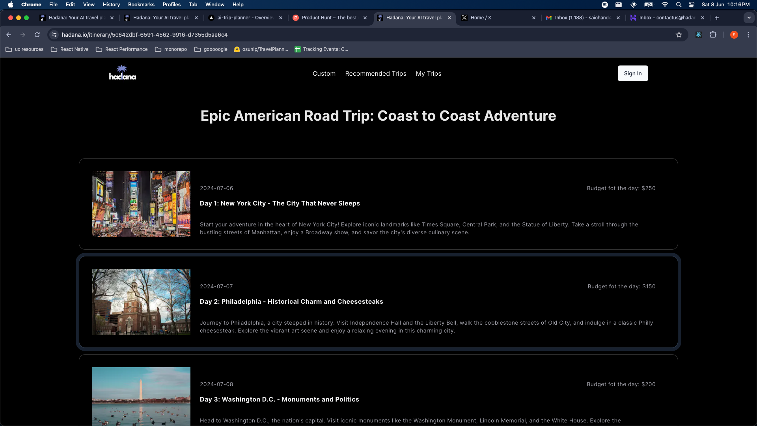Click the Spotify menu bar icon
This screenshot has width=757, height=426.
click(604, 5)
